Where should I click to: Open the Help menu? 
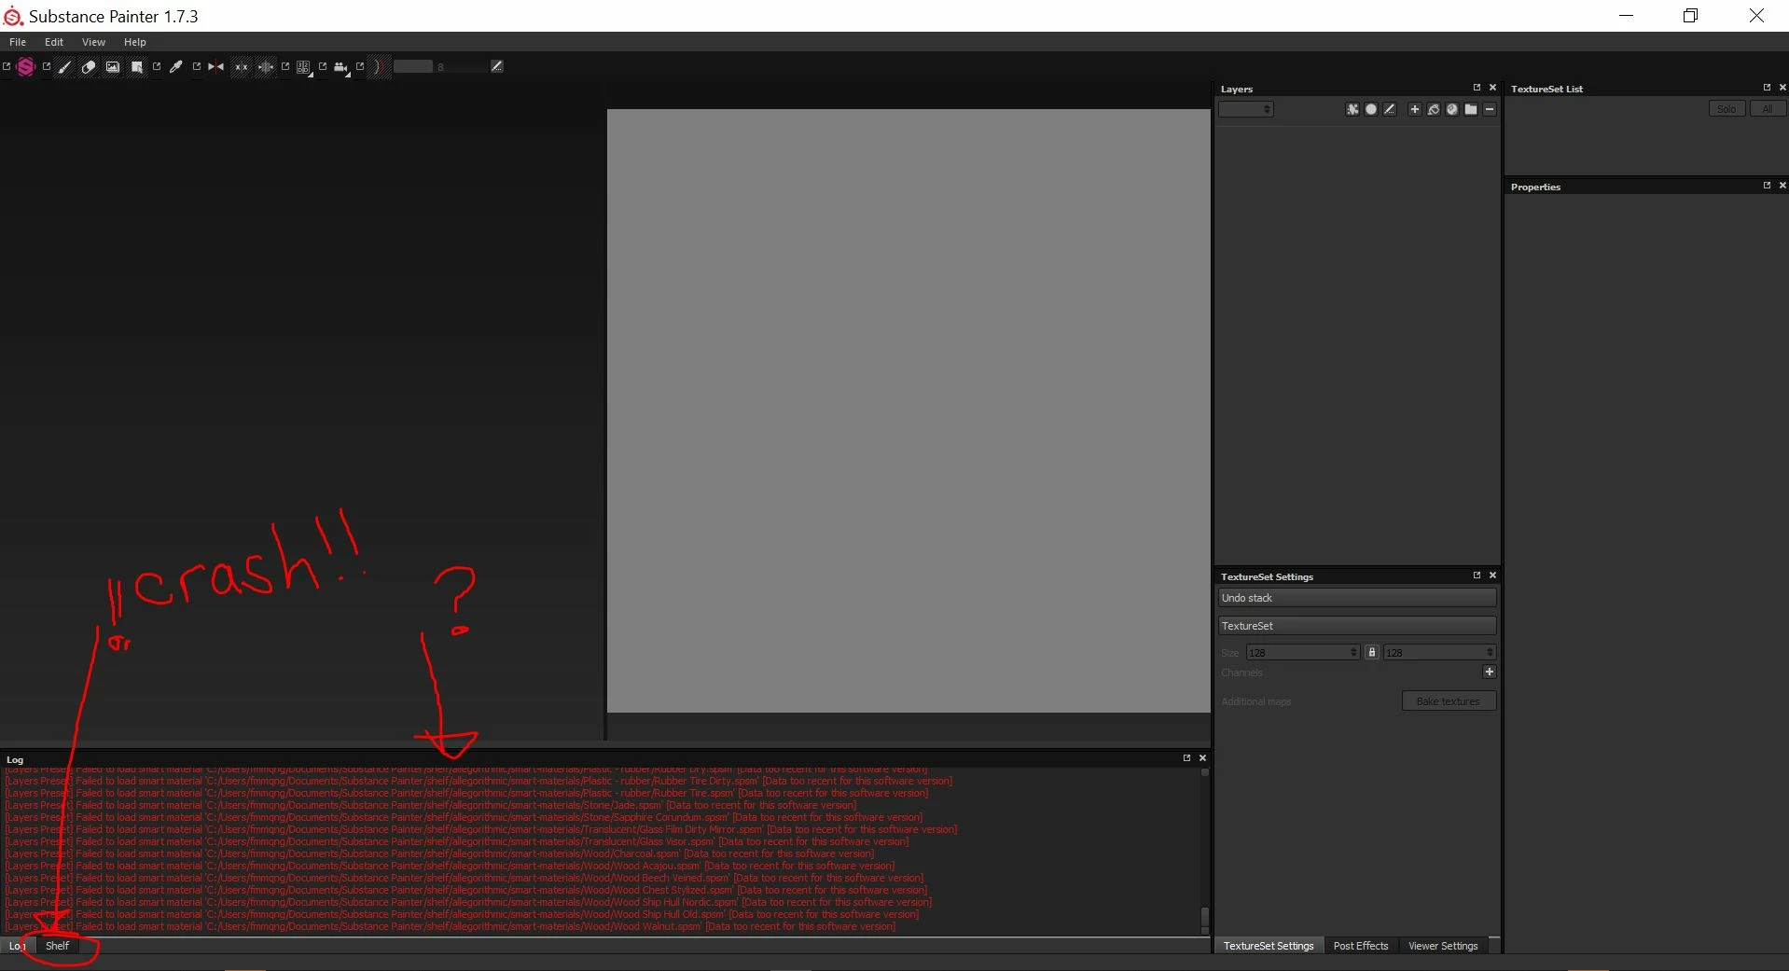(135, 42)
